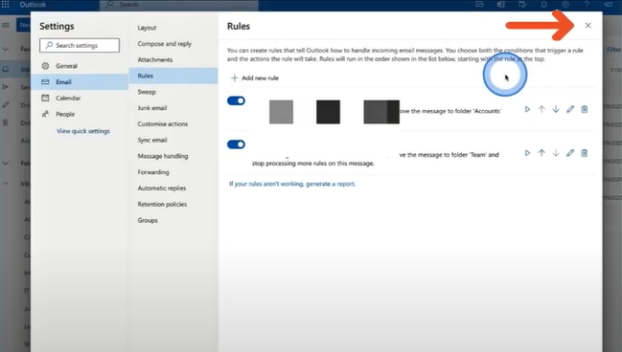Select People settings category
Image resolution: width=622 pixels, height=352 pixels.
pos(80,114)
